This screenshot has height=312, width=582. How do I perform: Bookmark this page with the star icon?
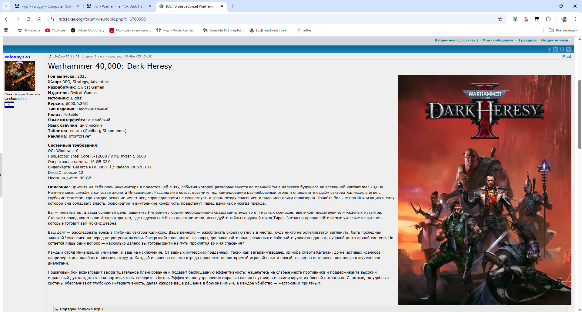tap(500, 19)
